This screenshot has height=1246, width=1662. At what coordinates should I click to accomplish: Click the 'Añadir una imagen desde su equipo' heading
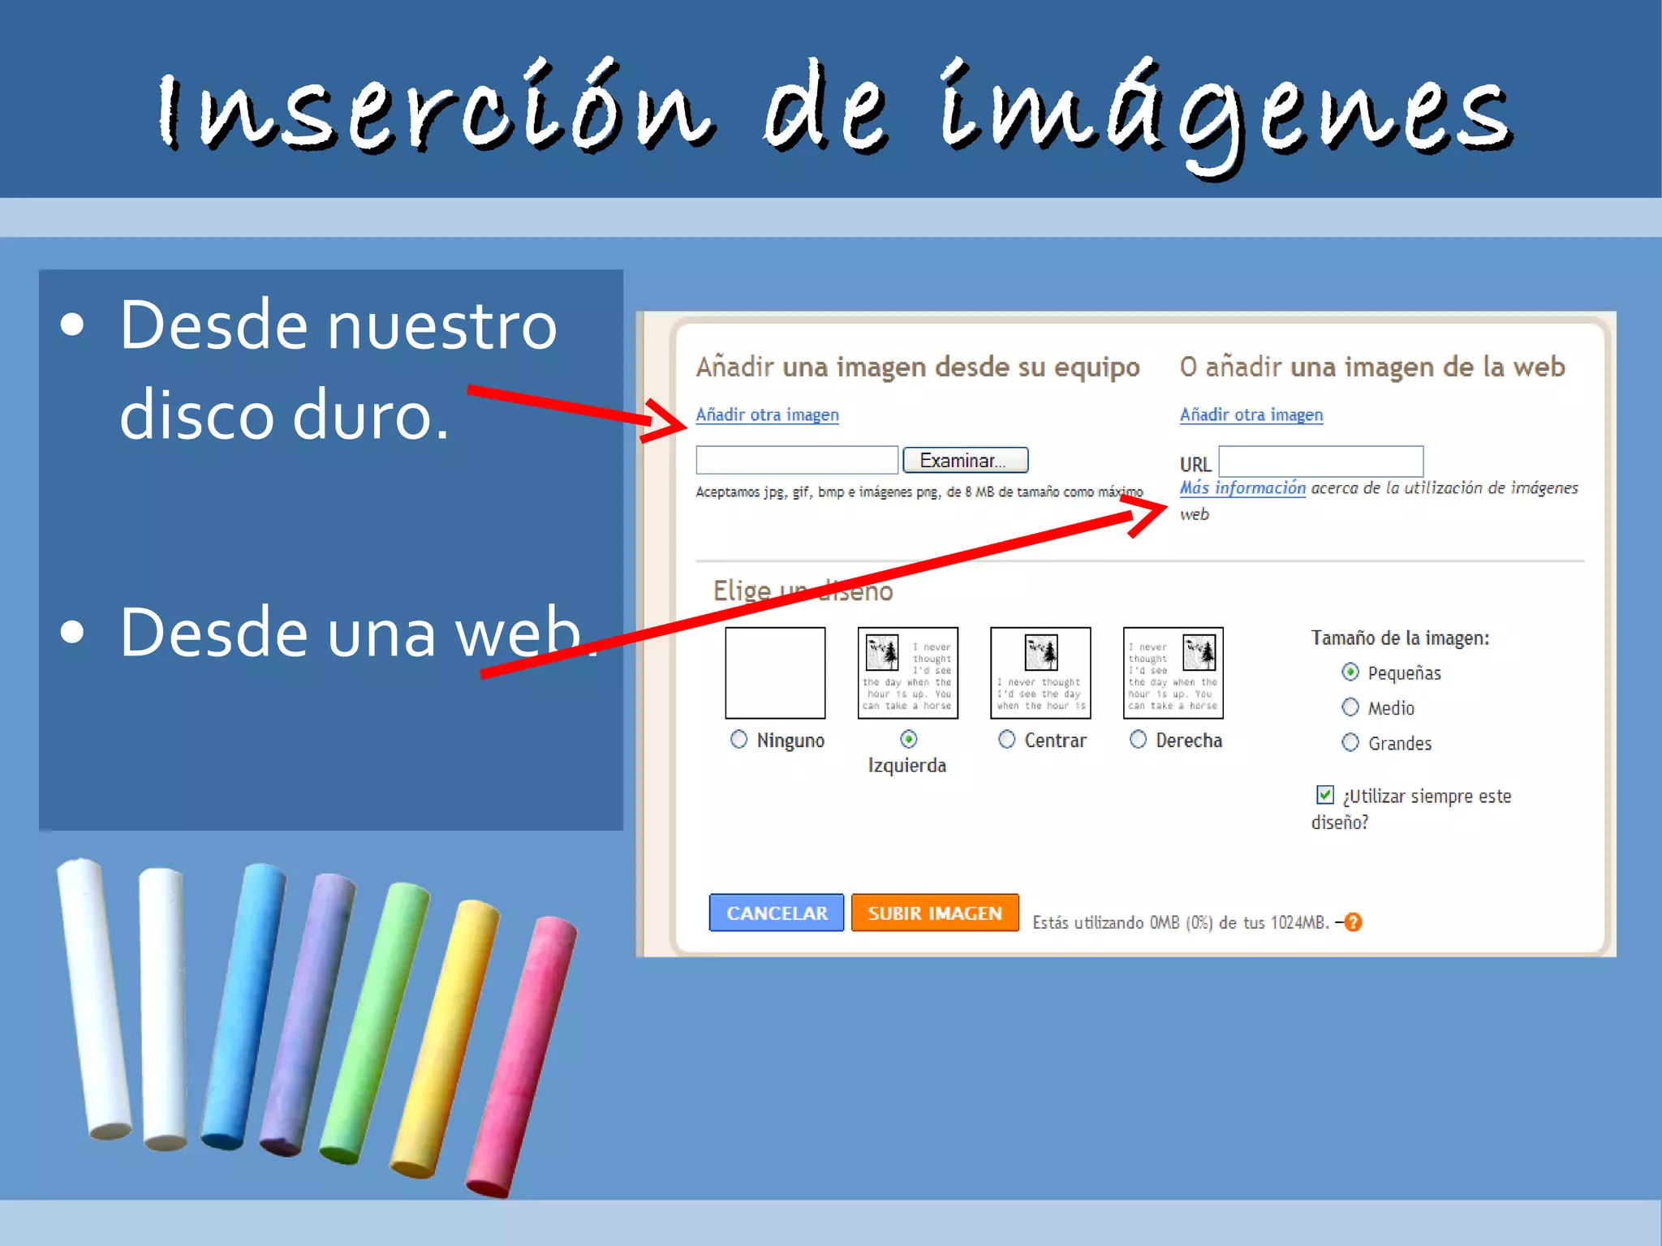pos(918,367)
